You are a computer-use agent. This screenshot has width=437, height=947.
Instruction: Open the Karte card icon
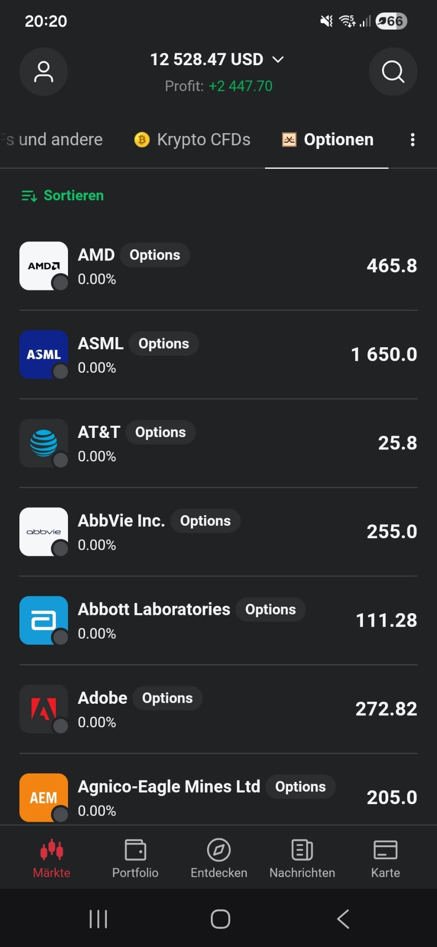(386, 850)
